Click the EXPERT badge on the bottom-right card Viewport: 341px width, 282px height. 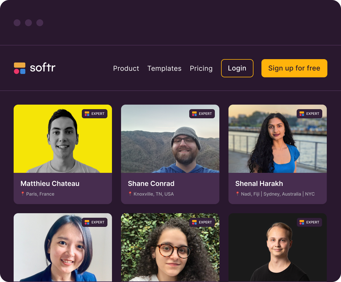tap(309, 222)
